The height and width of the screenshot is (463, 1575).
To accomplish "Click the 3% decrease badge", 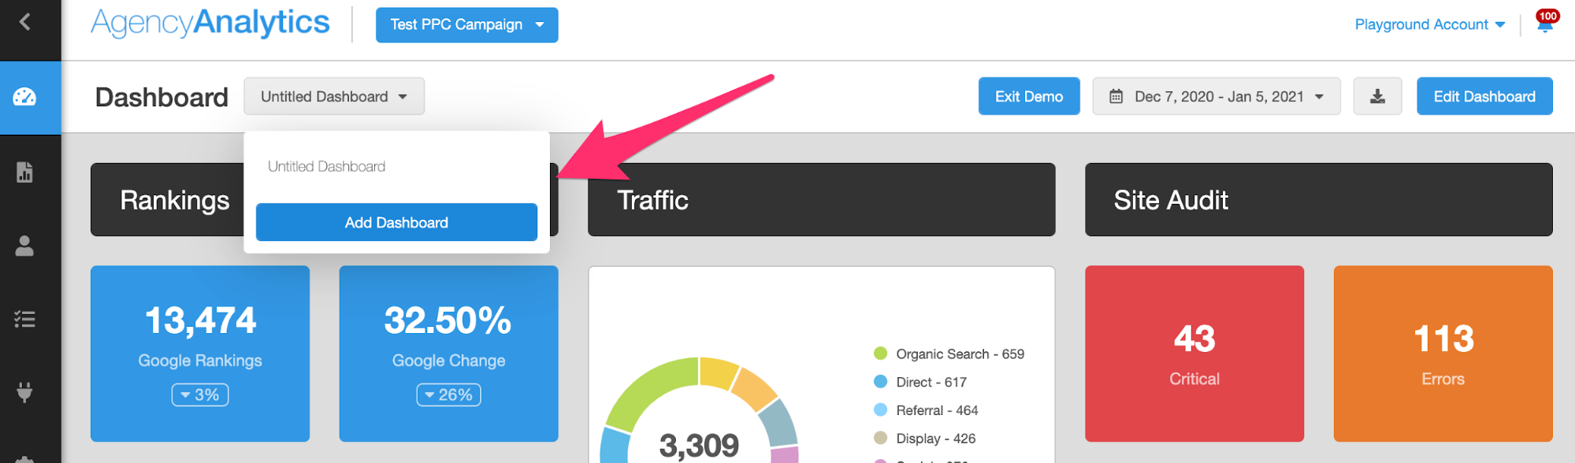I will click(x=200, y=395).
